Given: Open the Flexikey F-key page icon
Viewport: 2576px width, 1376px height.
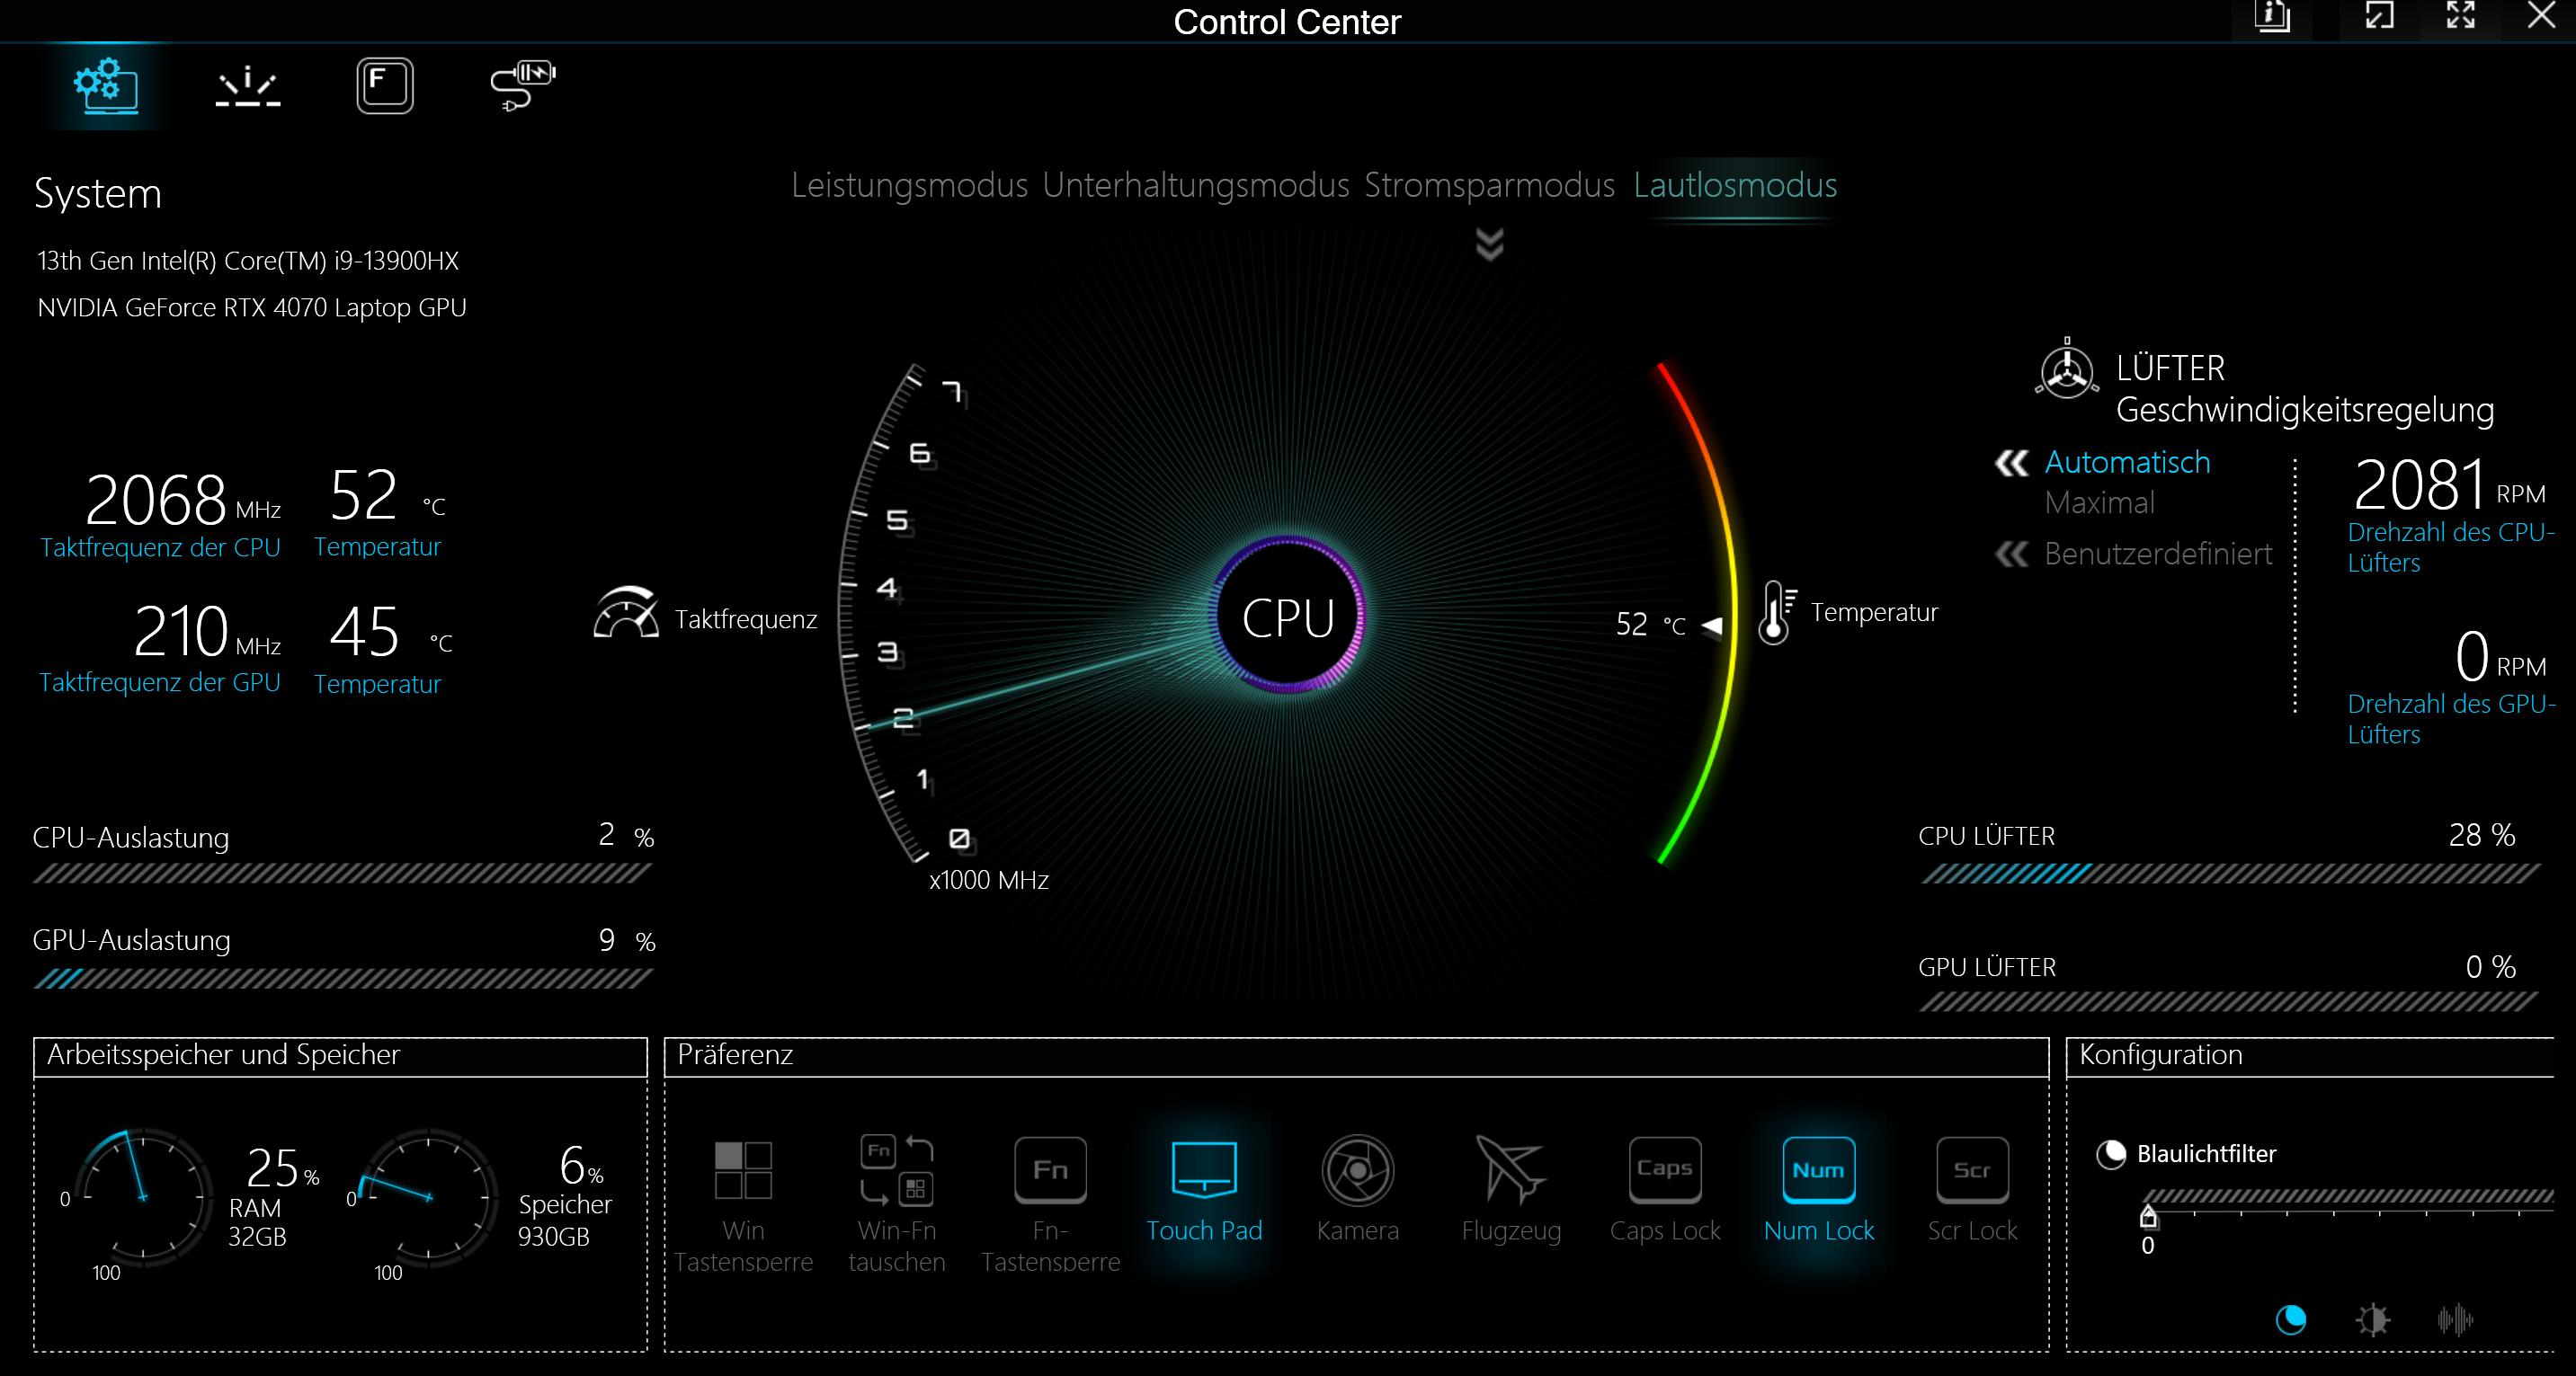Looking at the screenshot, I should 385,86.
